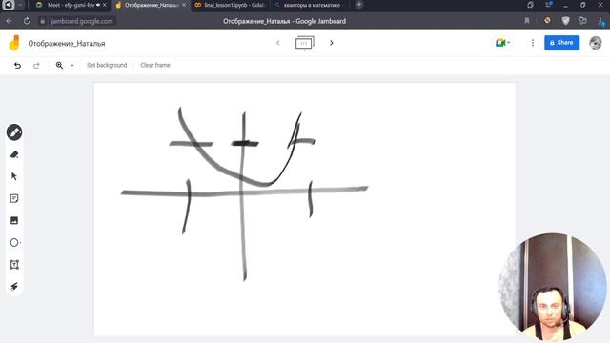Close the Отображение_Наталья tab
This screenshot has height=343, width=610.
click(x=184, y=5)
